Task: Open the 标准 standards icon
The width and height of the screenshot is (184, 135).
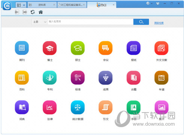Action: (78, 77)
